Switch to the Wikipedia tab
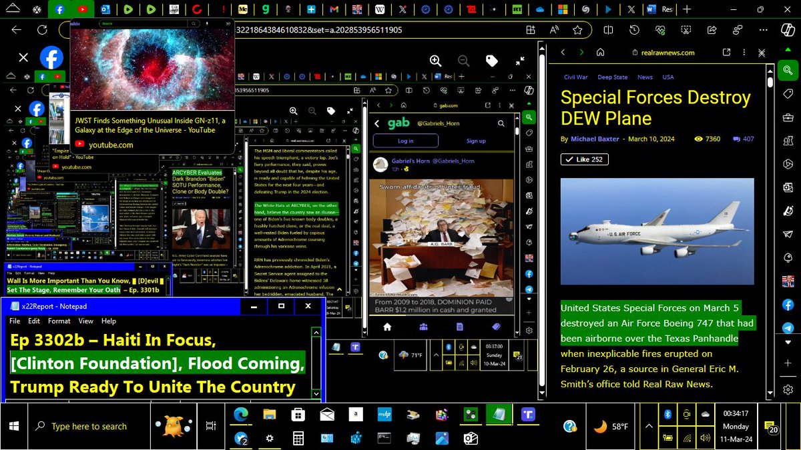Image resolution: width=801 pixels, height=450 pixels. click(380, 10)
